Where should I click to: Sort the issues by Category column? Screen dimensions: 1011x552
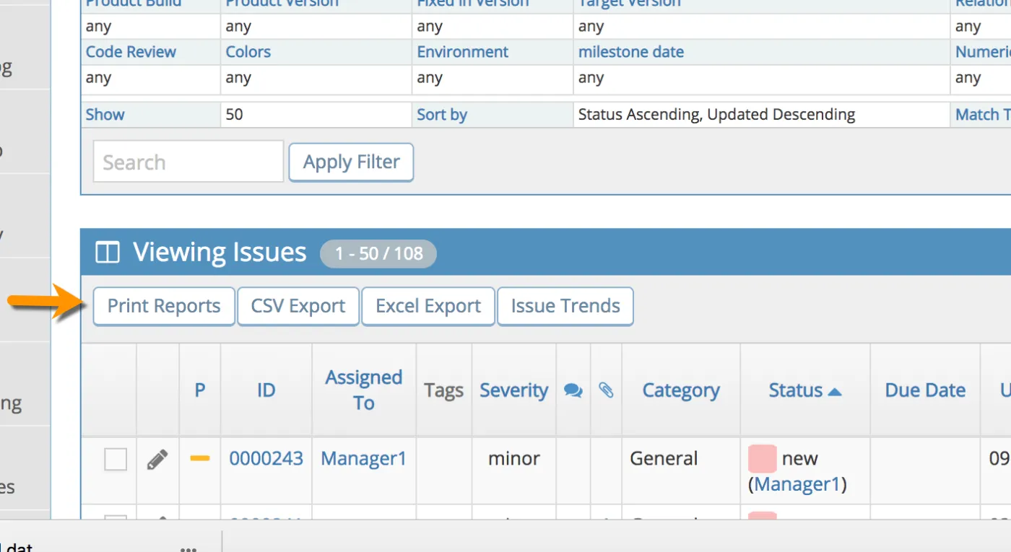[x=681, y=390]
